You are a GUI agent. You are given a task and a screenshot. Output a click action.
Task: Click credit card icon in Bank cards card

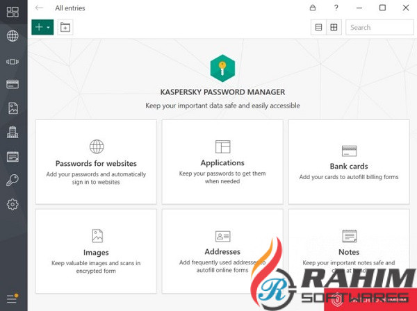(349, 151)
